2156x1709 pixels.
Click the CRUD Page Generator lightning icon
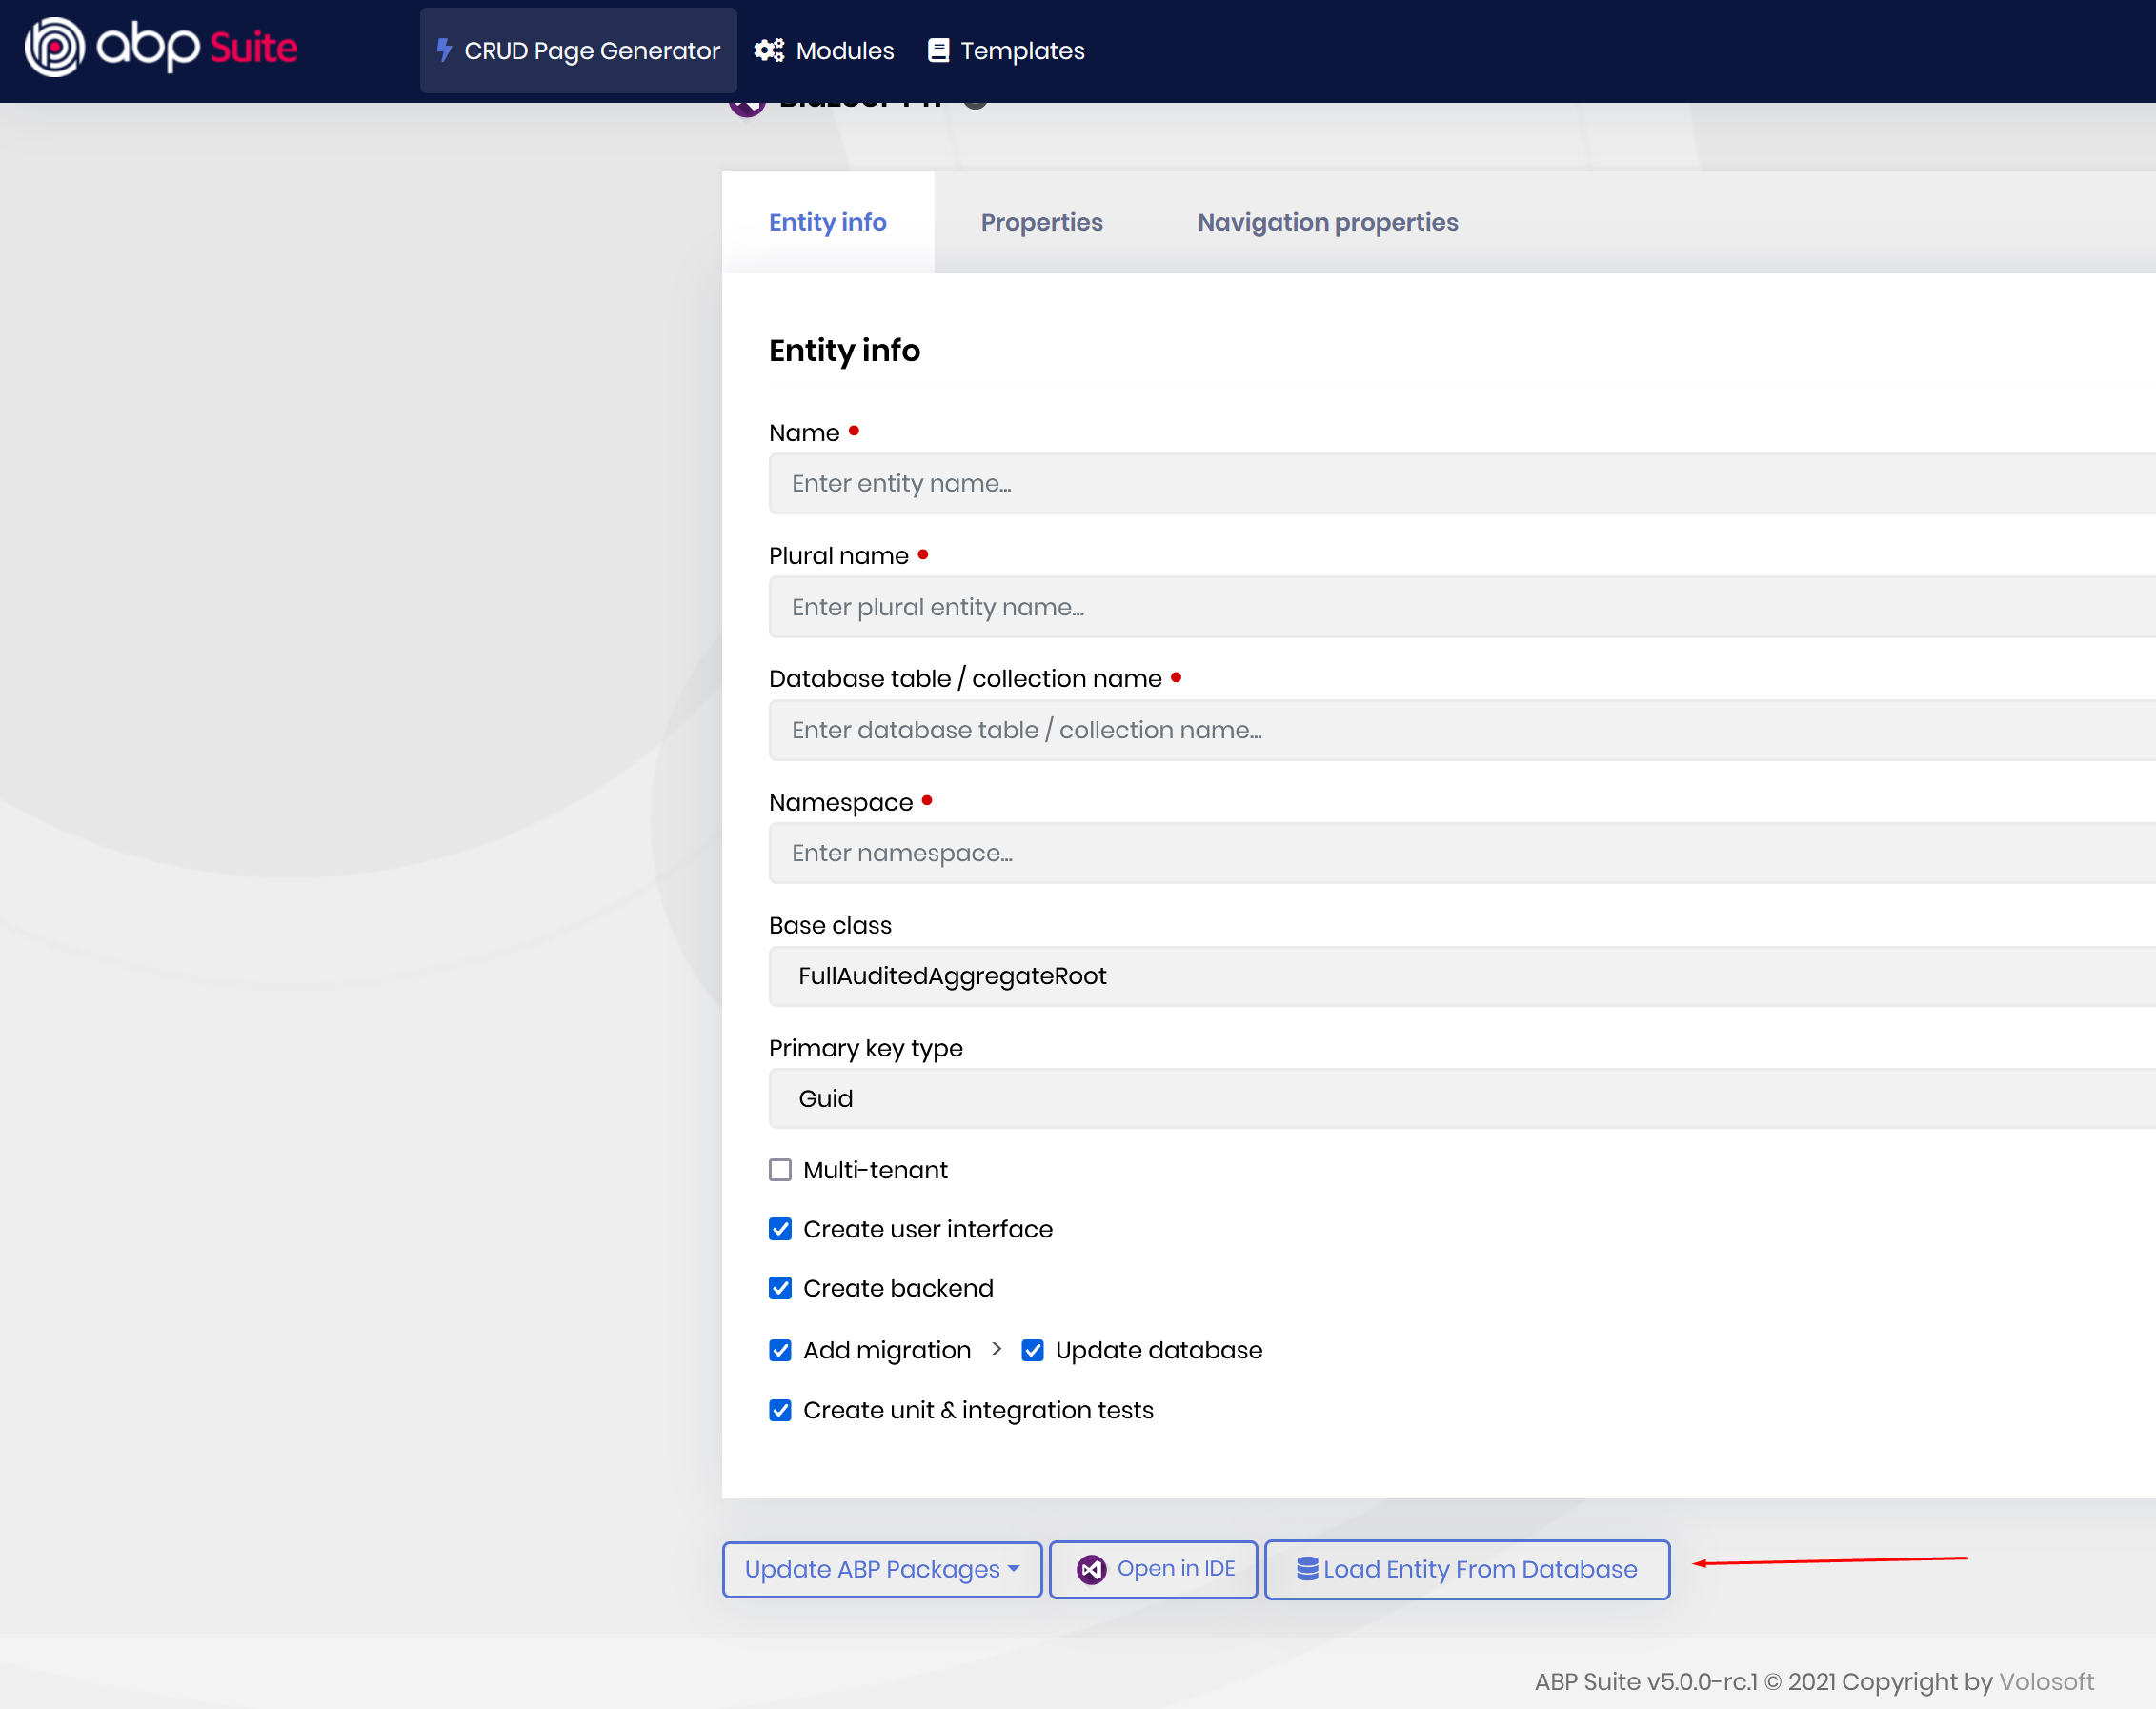[x=444, y=50]
